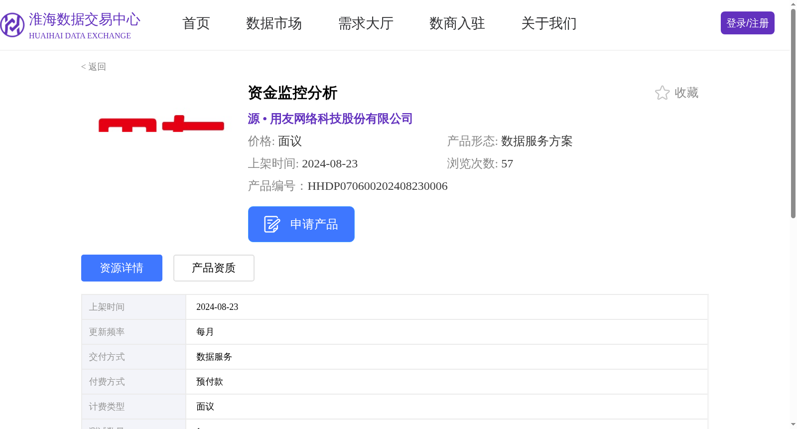The image size is (797, 429).
Task: Select product number HHDP070600202408230006
Action: 378,186
